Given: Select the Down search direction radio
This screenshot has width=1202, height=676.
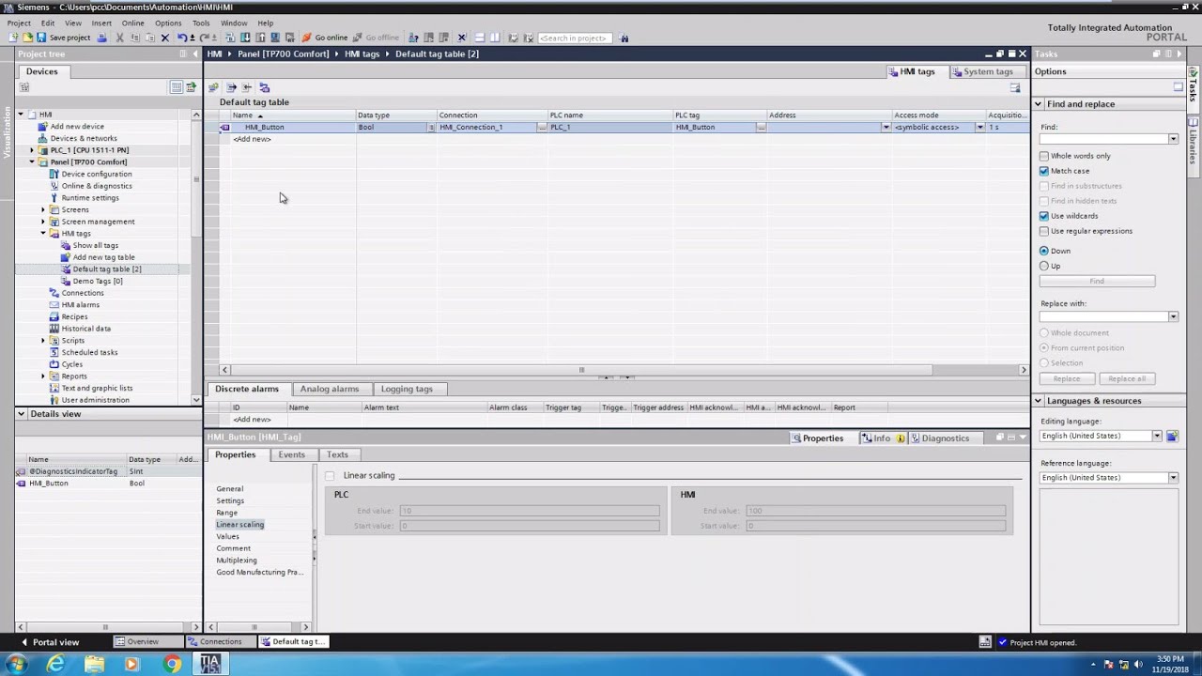Looking at the screenshot, I should [1044, 251].
